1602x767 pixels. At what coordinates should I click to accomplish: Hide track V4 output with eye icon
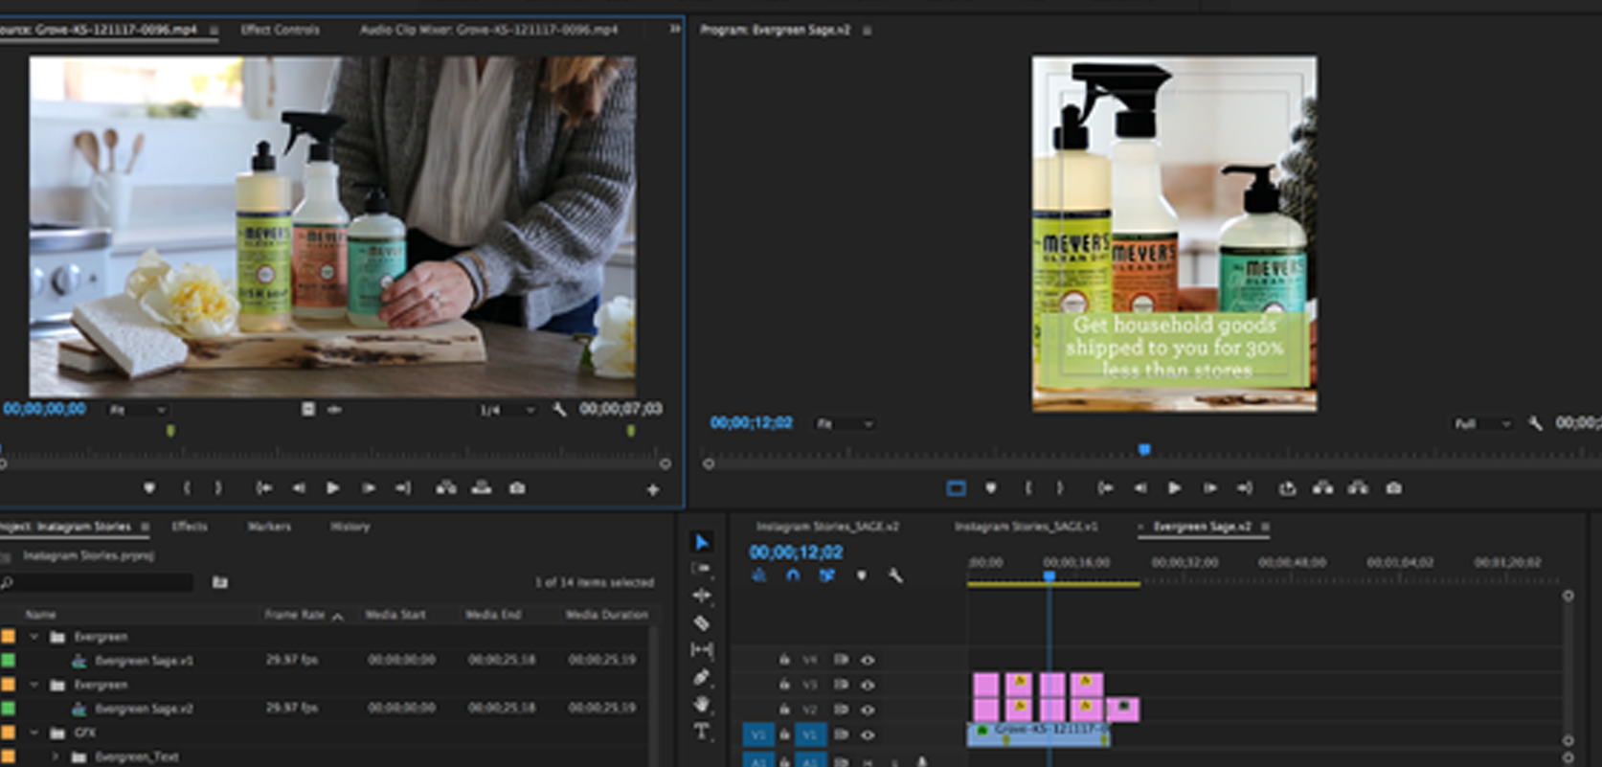(x=868, y=660)
